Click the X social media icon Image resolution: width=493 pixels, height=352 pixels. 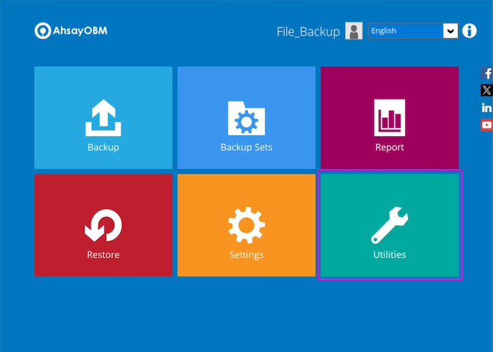487,90
